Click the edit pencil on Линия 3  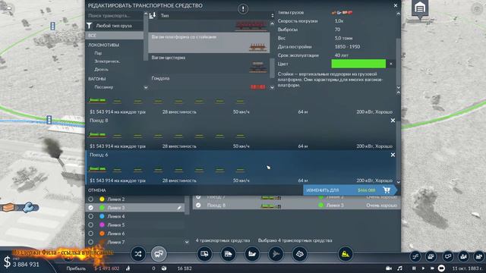(179, 208)
